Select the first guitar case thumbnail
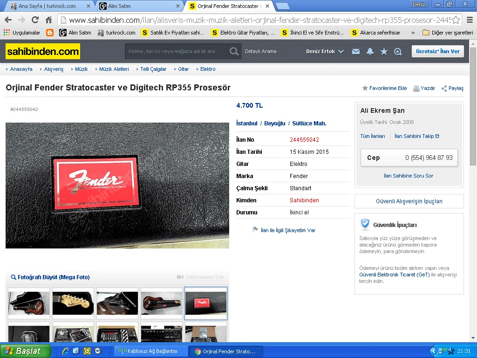This screenshot has height=358, width=477. point(29,303)
